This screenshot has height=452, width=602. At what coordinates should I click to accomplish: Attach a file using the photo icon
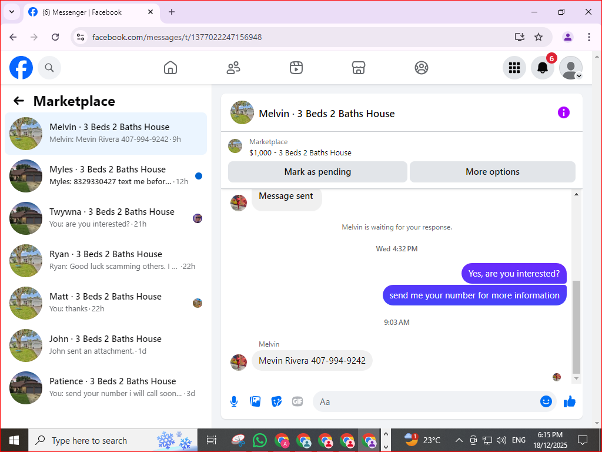255,401
